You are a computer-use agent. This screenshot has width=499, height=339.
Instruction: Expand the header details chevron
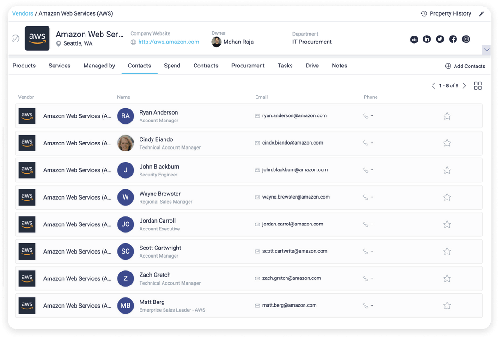click(x=486, y=50)
